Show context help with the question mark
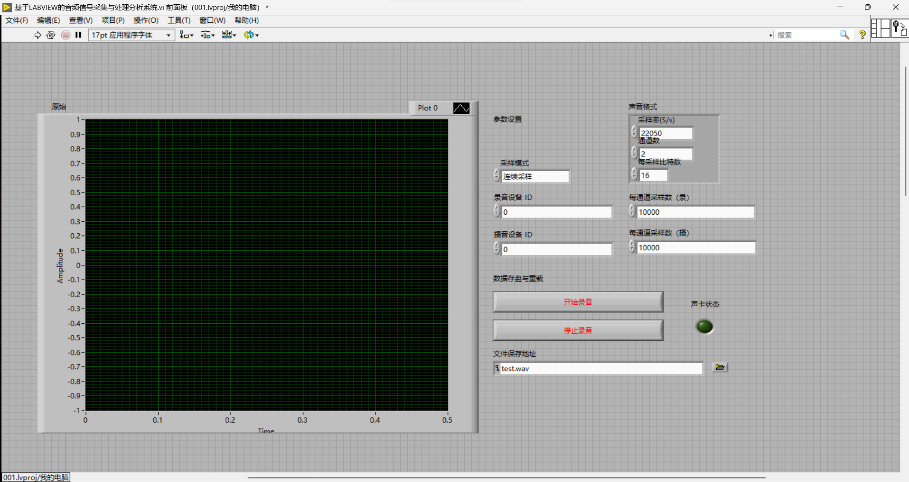 [862, 35]
